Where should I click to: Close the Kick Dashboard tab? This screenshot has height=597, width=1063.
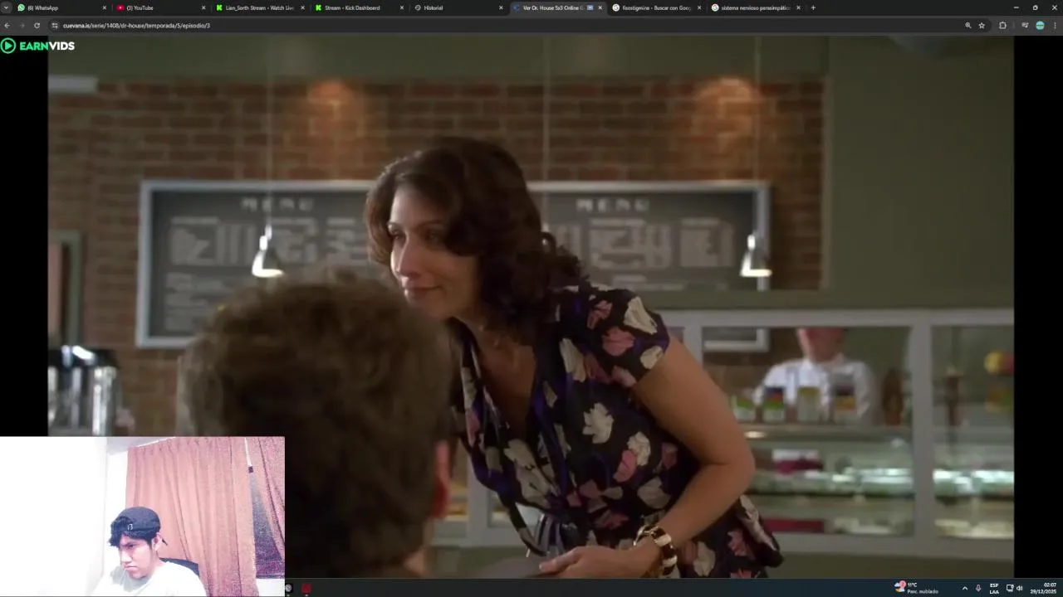point(402,7)
